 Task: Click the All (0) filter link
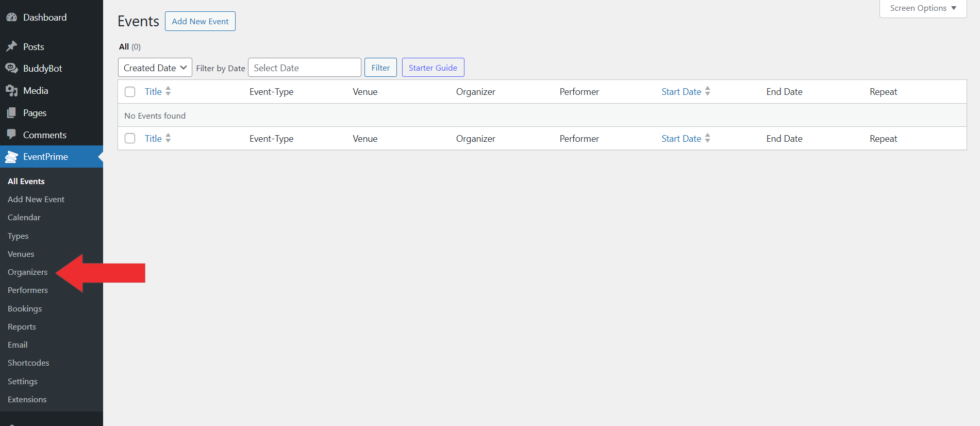(130, 46)
